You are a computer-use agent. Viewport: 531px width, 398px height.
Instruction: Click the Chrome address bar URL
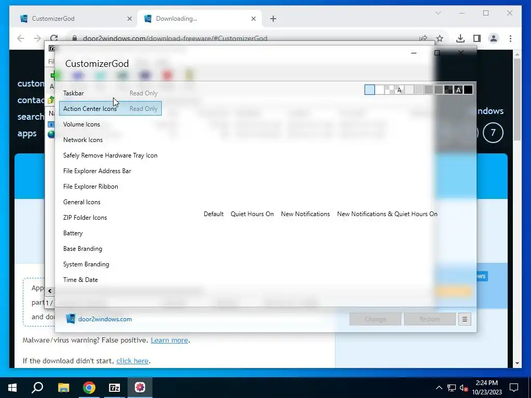[175, 38]
